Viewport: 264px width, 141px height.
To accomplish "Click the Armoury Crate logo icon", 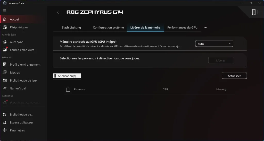I will [5, 3].
